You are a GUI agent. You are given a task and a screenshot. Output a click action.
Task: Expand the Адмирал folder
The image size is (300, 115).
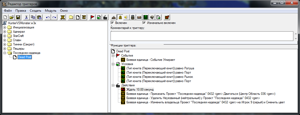(x=5, y=32)
